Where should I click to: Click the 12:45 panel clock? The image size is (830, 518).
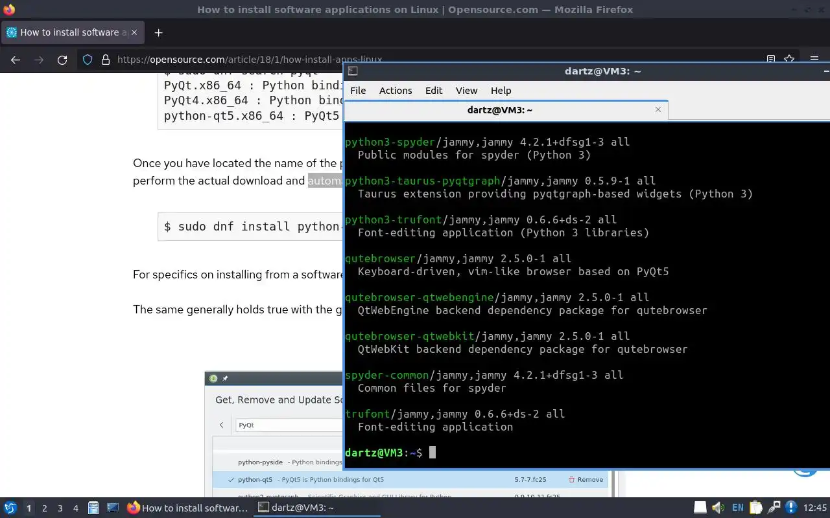click(x=815, y=508)
